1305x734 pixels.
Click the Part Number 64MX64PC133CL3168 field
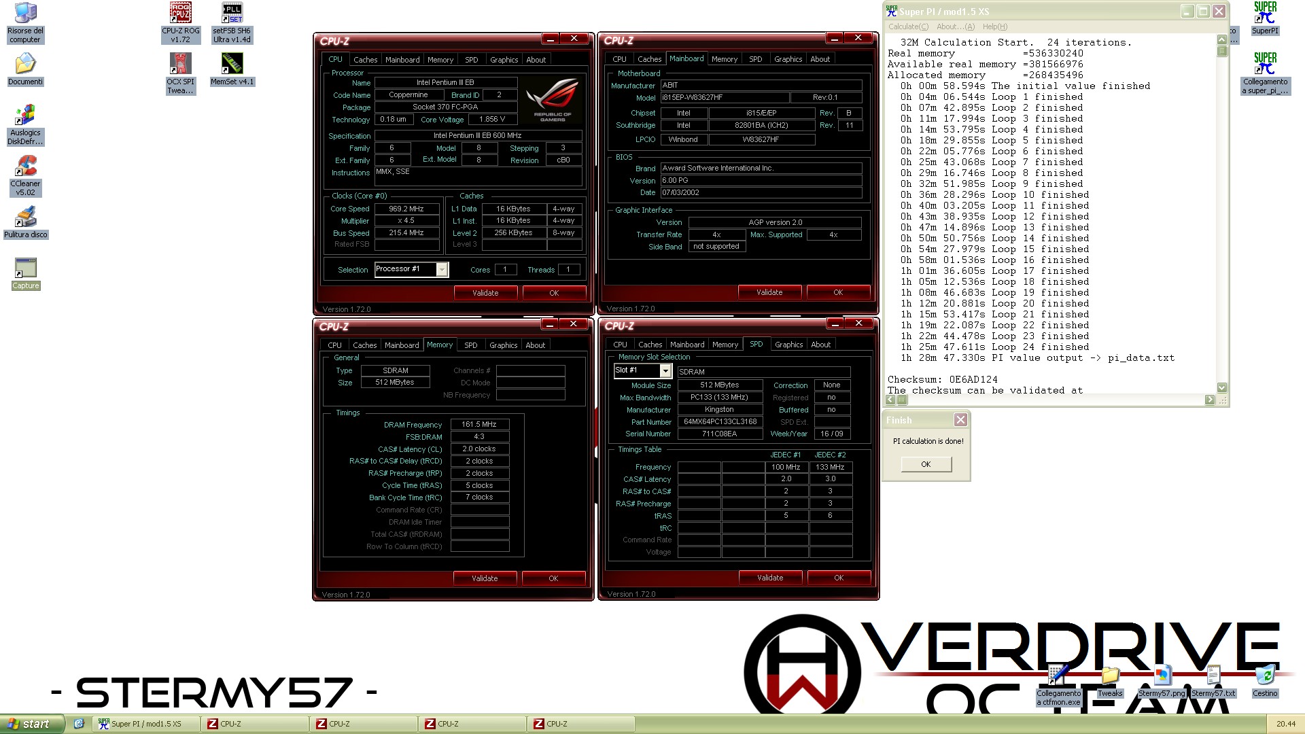tap(720, 421)
